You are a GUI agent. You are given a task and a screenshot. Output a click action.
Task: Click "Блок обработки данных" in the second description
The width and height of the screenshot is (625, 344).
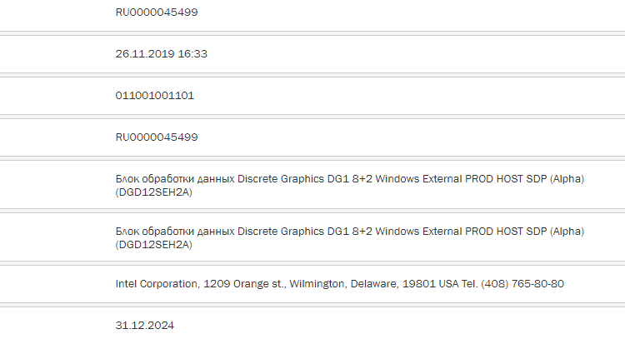click(174, 231)
